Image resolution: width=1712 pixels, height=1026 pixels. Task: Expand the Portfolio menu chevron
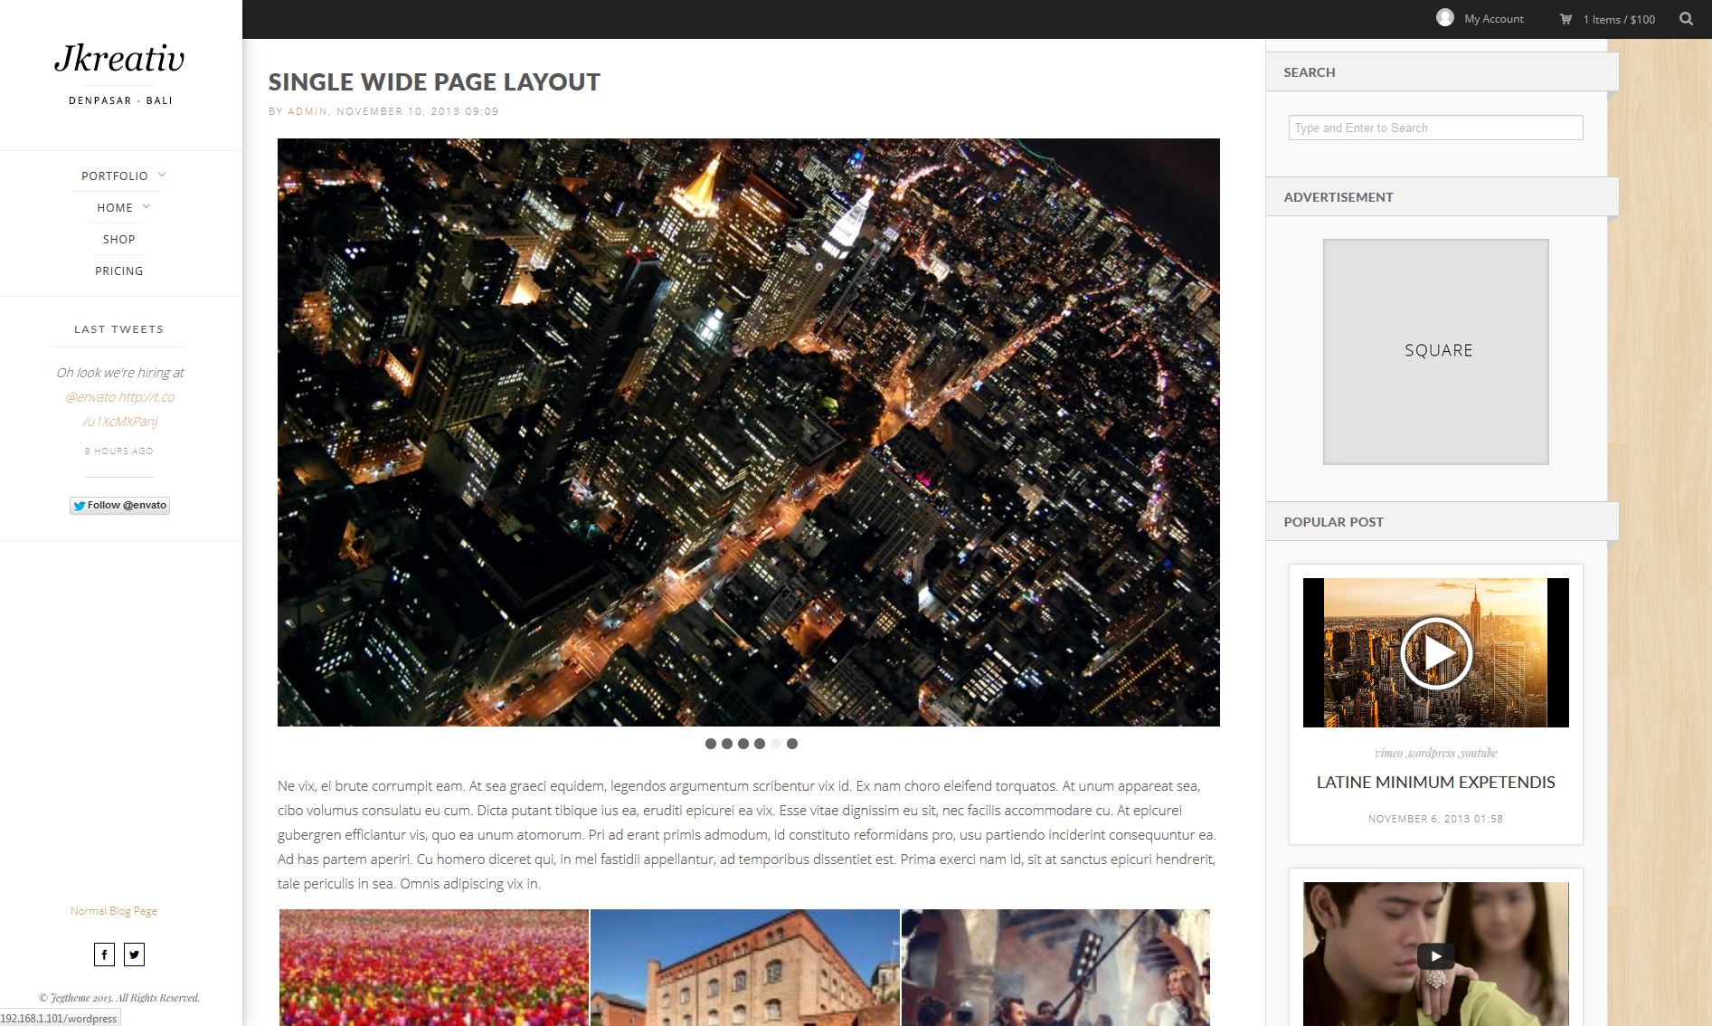[x=160, y=175]
